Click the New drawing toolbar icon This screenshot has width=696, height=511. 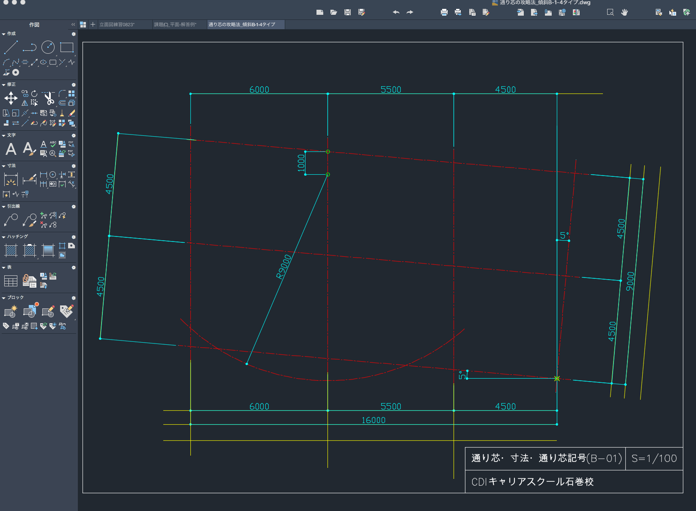coord(320,12)
